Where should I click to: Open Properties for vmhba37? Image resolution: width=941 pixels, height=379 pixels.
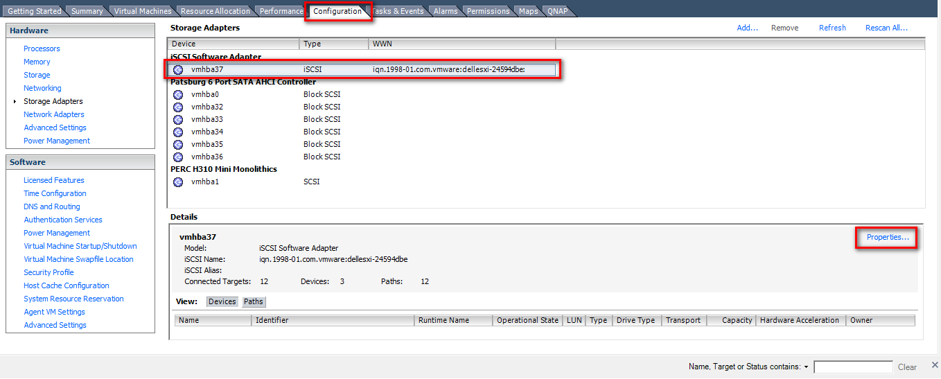click(x=887, y=238)
